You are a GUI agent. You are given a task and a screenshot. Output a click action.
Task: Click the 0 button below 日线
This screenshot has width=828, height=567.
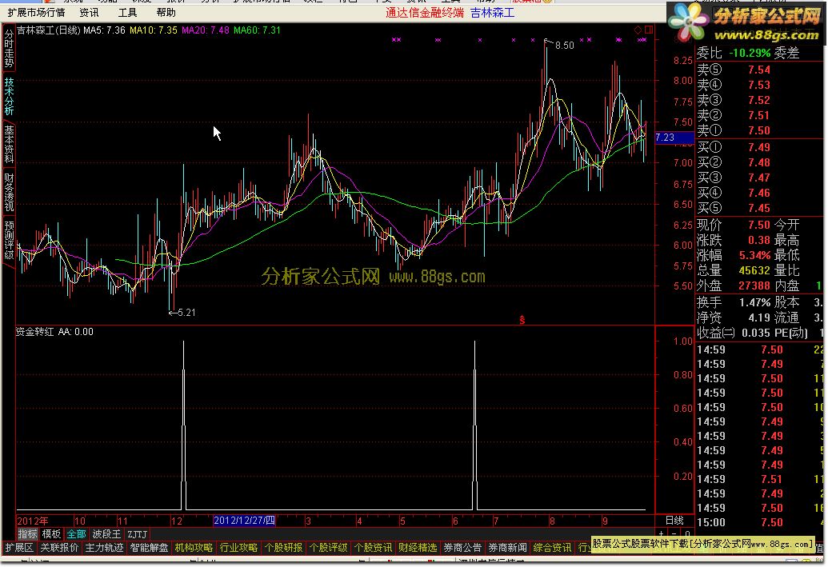click(x=687, y=533)
